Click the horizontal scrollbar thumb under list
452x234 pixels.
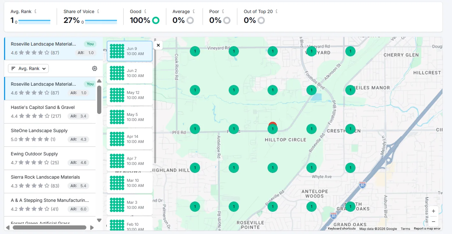point(49,228)
